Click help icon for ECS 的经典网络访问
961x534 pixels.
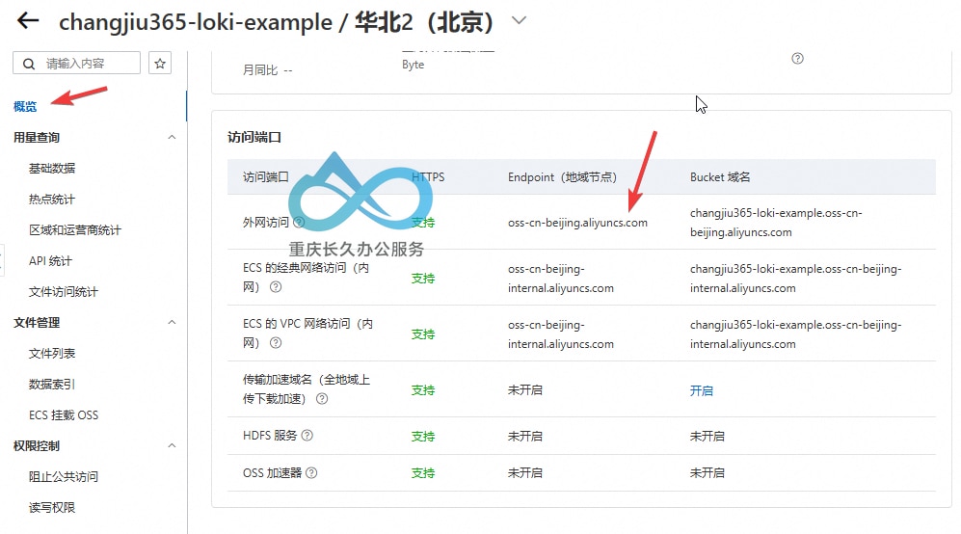click(276, 287)
